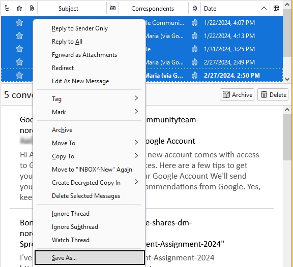The height and width of the screenshot is (267, 293).
Task: Click the junk status flame column icon
Action: pos(194,9)
